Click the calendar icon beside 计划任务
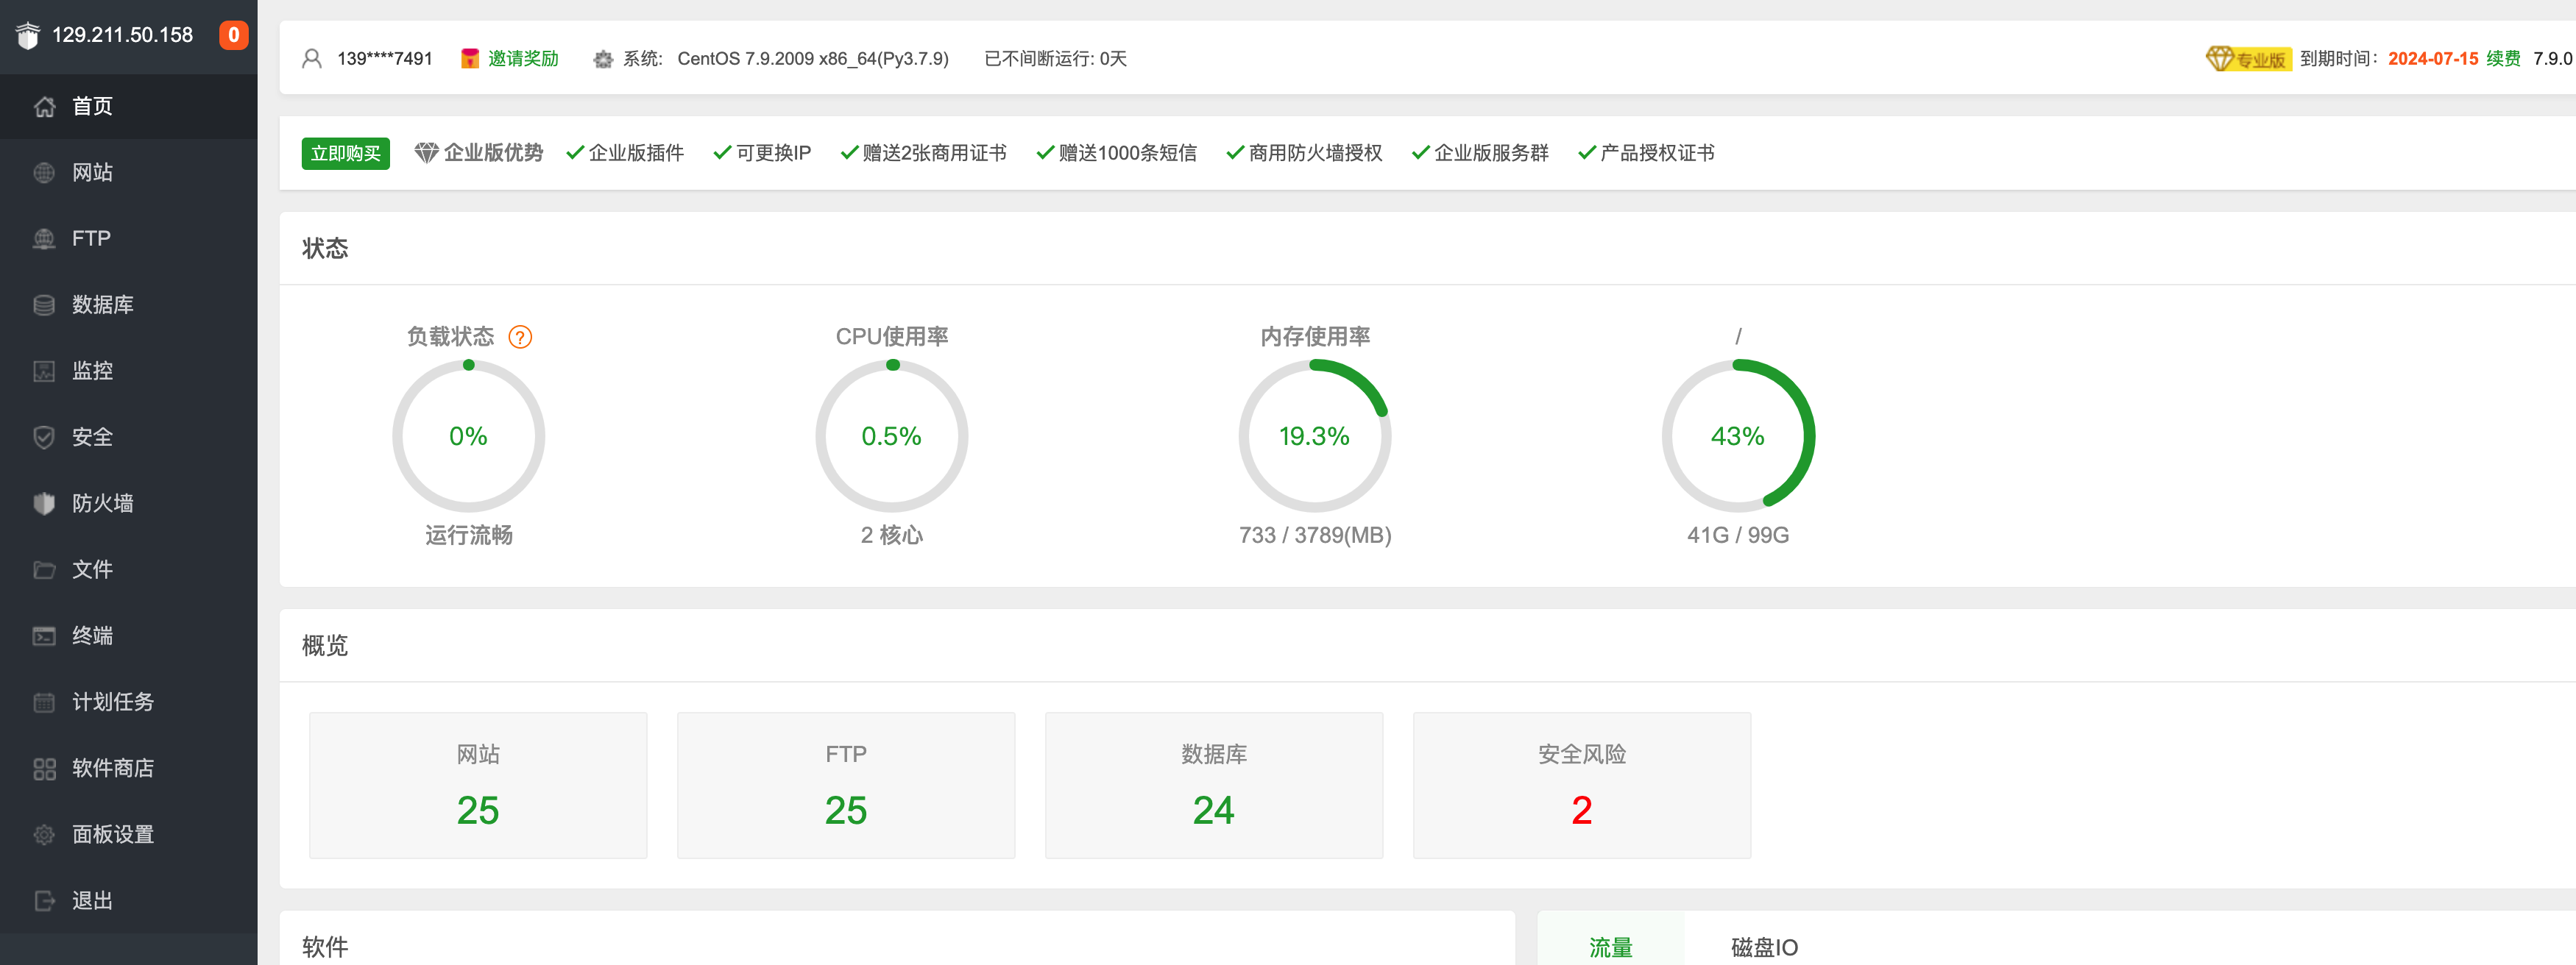Image resolution: width=2576 pixels, height=965 pixels. [x=44, y=702]
